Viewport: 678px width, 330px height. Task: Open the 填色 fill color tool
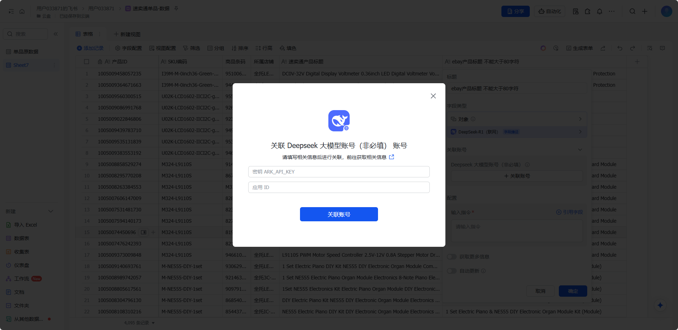click(288, 48)
